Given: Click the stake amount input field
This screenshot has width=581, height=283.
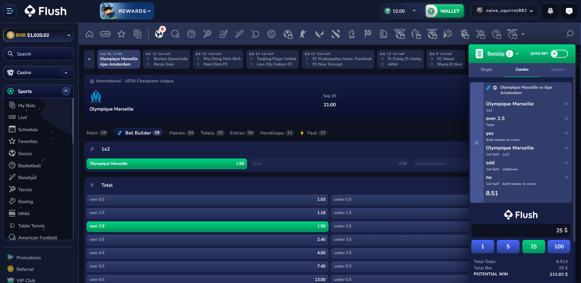Looking at the screenshot, I should click(521, 230).
